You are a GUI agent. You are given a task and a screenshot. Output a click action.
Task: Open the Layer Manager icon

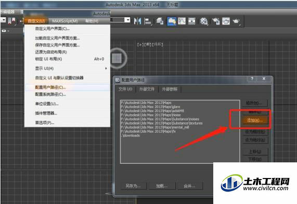pos(160,21)
